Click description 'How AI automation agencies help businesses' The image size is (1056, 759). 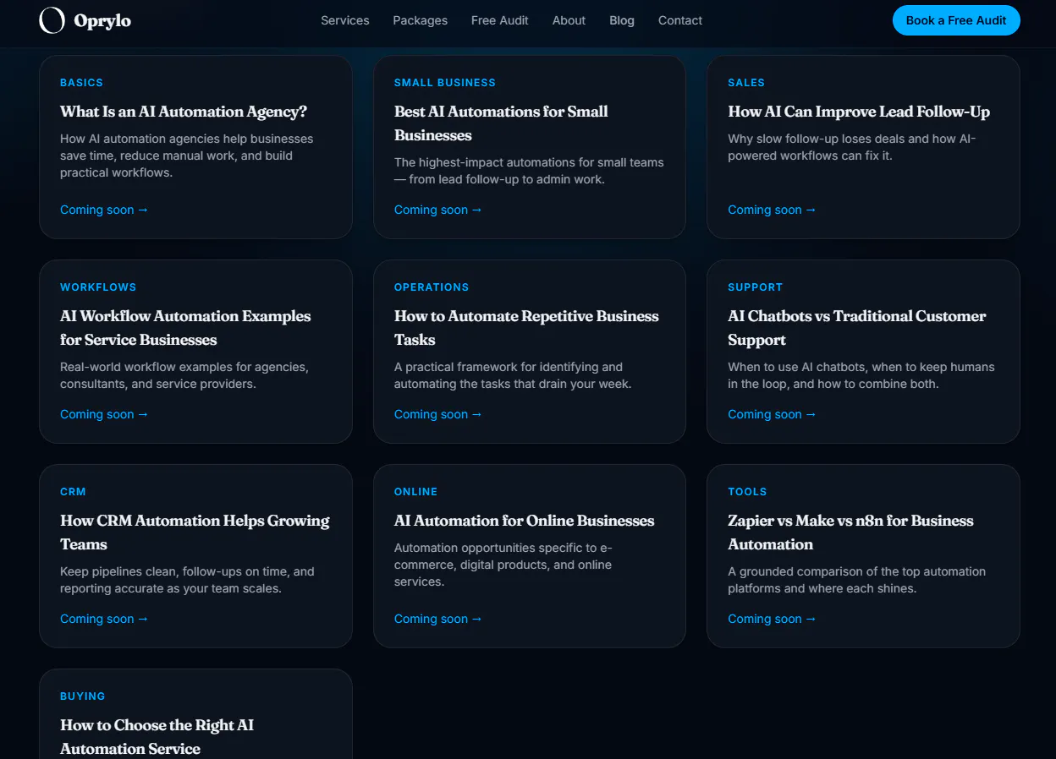187,156
